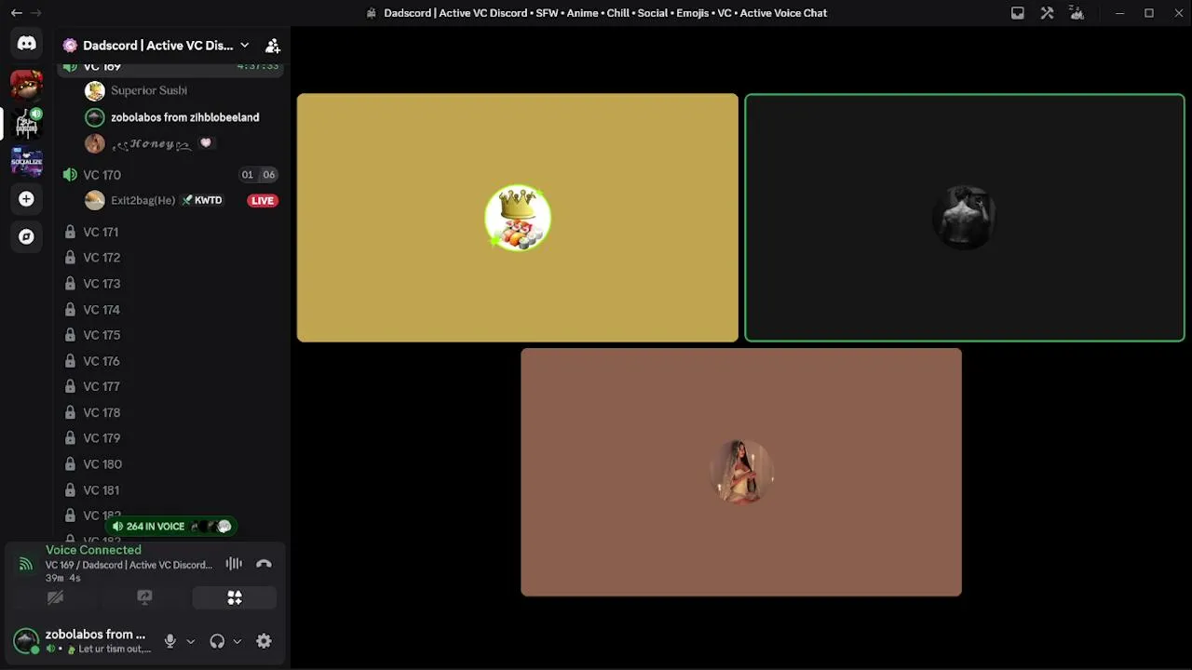This screenshot has width=1192, height=670.
Task: Disconnect from voice with phone icon
Action: [264, 564]
